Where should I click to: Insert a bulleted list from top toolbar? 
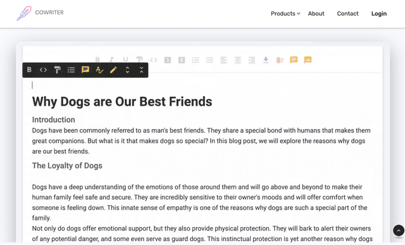209,60
